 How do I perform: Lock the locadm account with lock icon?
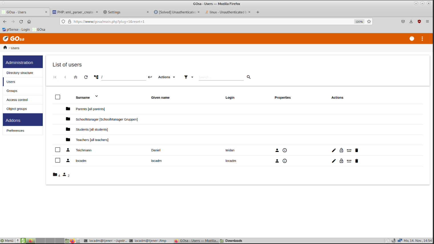click(341, 161)
